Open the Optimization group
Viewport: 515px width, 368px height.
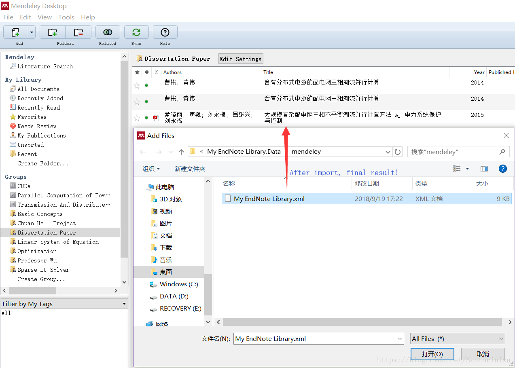(x=37, y=251)
